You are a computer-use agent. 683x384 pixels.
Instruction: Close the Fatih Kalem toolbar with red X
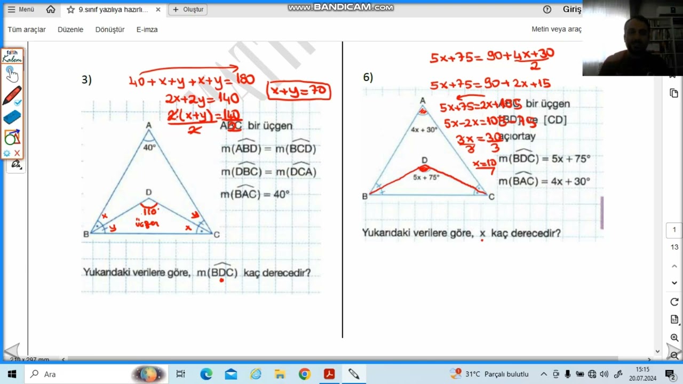pos(17,153)
